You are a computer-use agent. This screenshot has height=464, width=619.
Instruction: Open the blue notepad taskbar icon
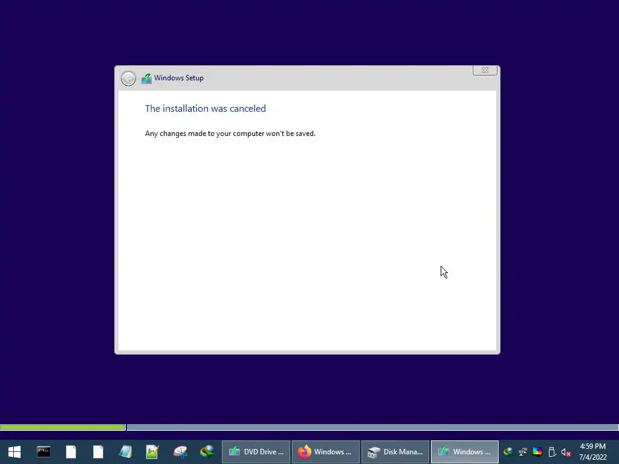pyautogui.click(x=126, y=452)
